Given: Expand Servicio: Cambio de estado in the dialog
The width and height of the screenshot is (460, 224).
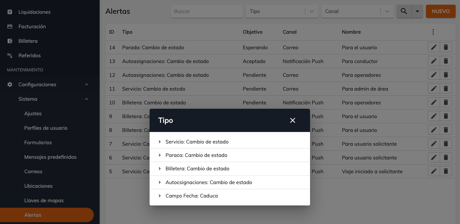Looking at the screenshot, I should click(230, 142).
